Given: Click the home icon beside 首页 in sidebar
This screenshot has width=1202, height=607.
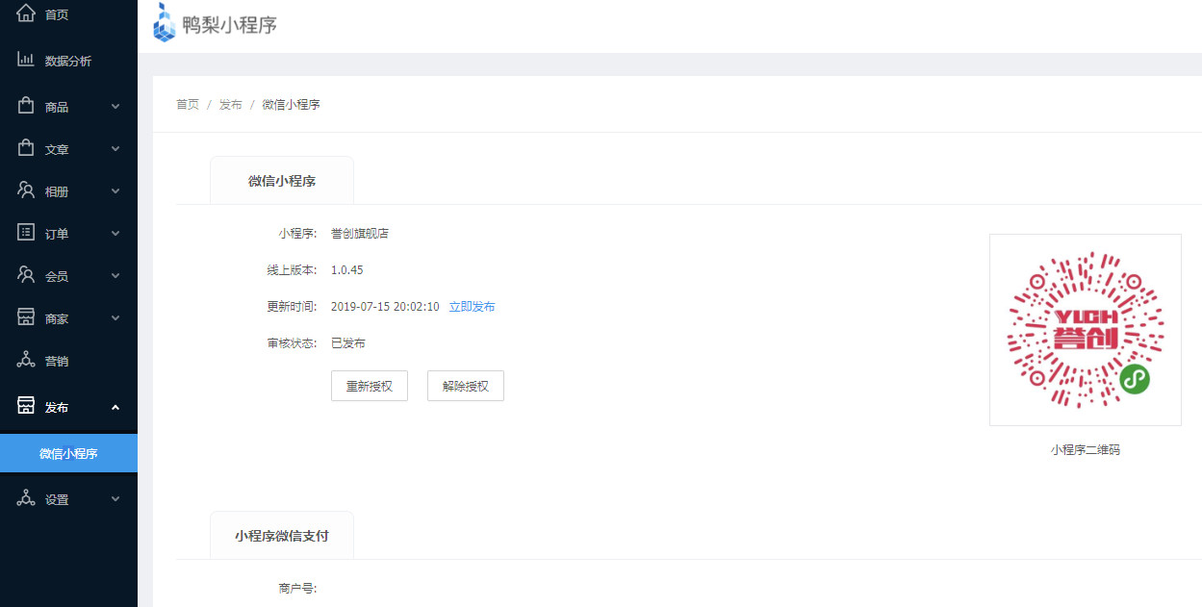Looking at the screenshot, I should 26,13.
